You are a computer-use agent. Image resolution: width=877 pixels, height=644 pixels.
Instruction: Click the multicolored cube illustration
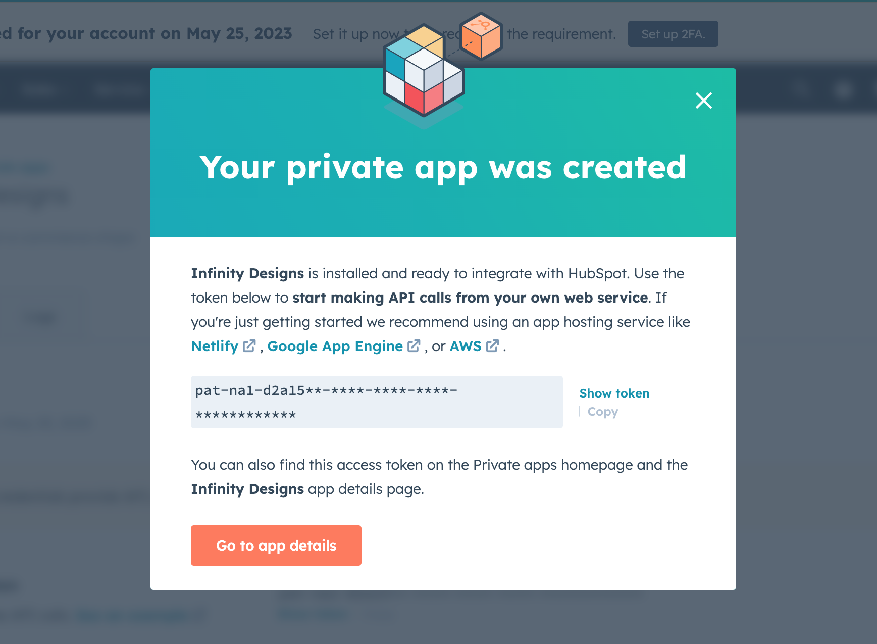[423, 71]
